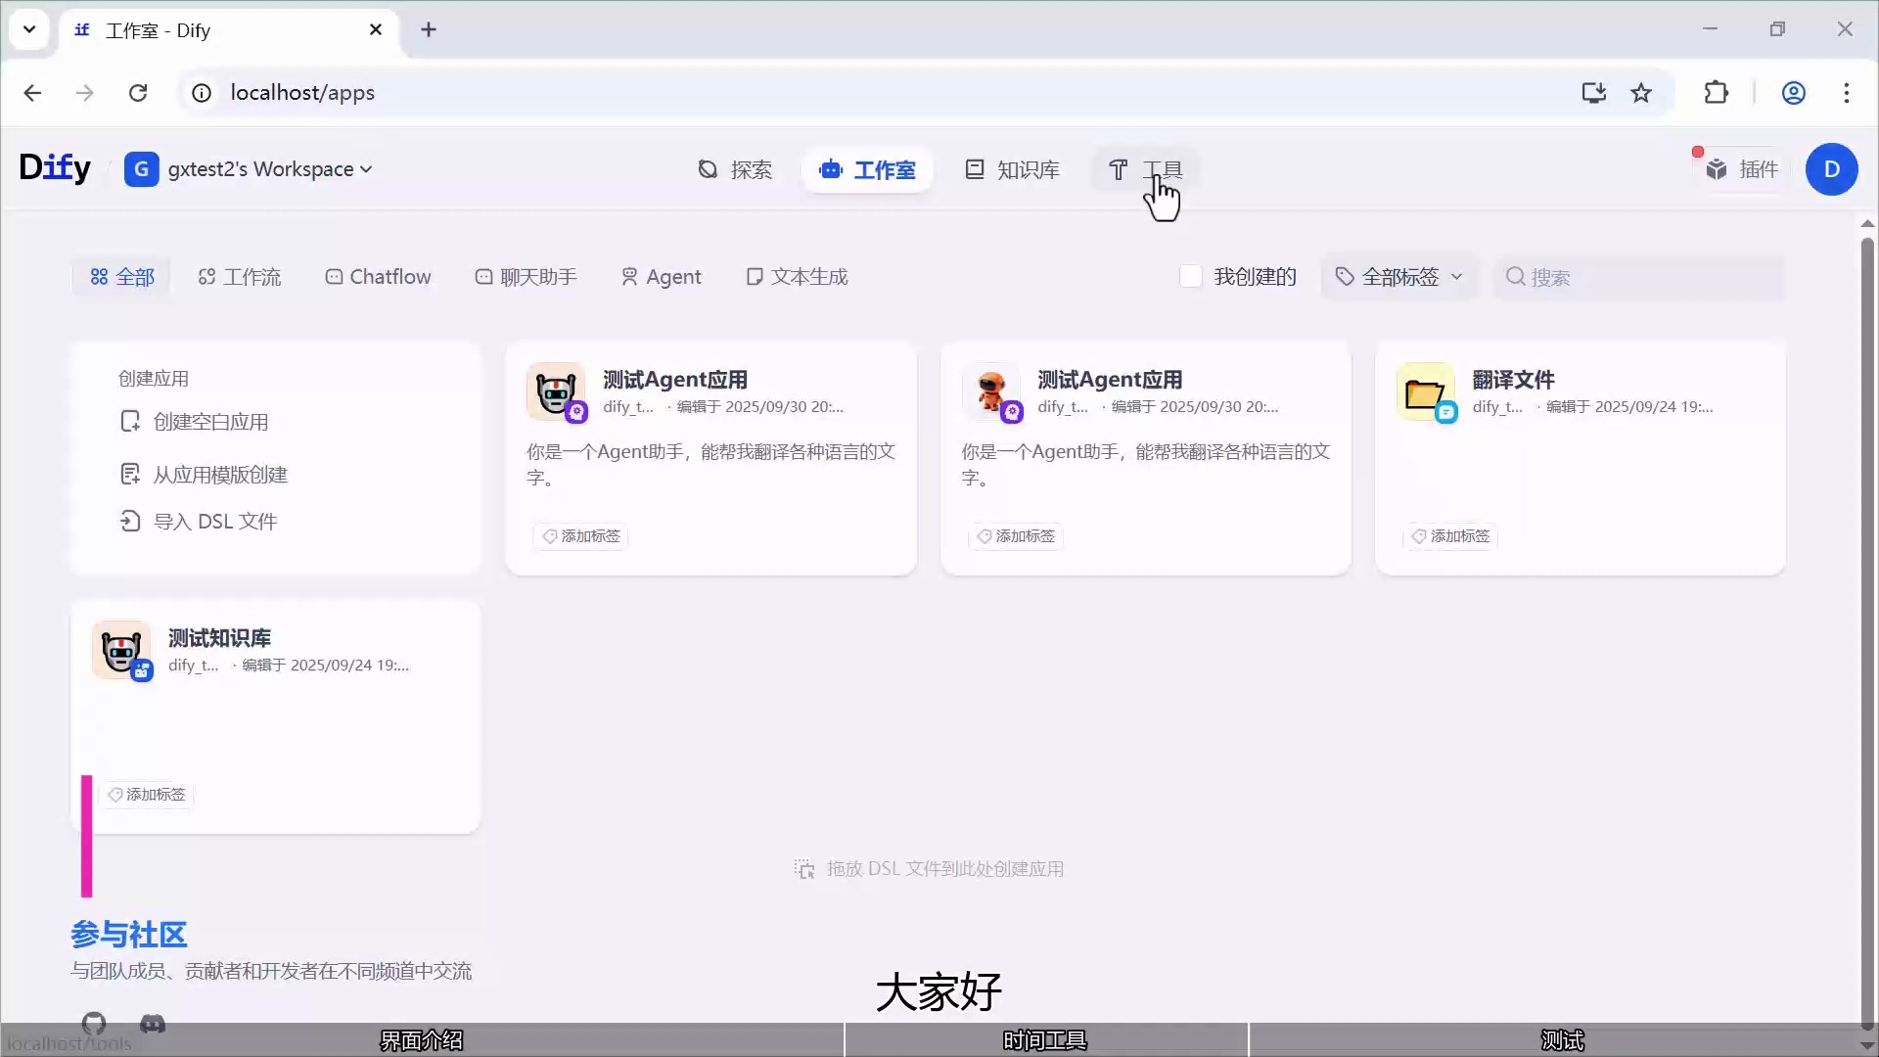
Task: Click the orange robot 测试Agent应用 avatar
Action: tap(991, 391)
